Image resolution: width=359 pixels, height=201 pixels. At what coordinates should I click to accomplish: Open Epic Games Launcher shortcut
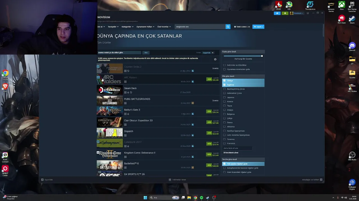click(x=352, y=7)
